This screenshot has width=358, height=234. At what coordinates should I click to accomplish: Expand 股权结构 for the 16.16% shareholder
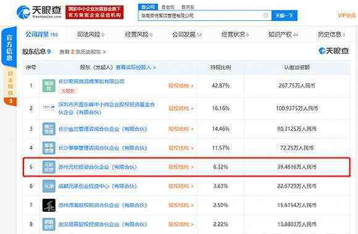coord(181,109)
